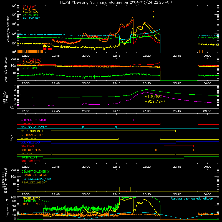The height and width of the screenshot is (222, 222).
Task: Select the NON_SOLAR_EVENT flag label
Action: (x=34, y=127)
